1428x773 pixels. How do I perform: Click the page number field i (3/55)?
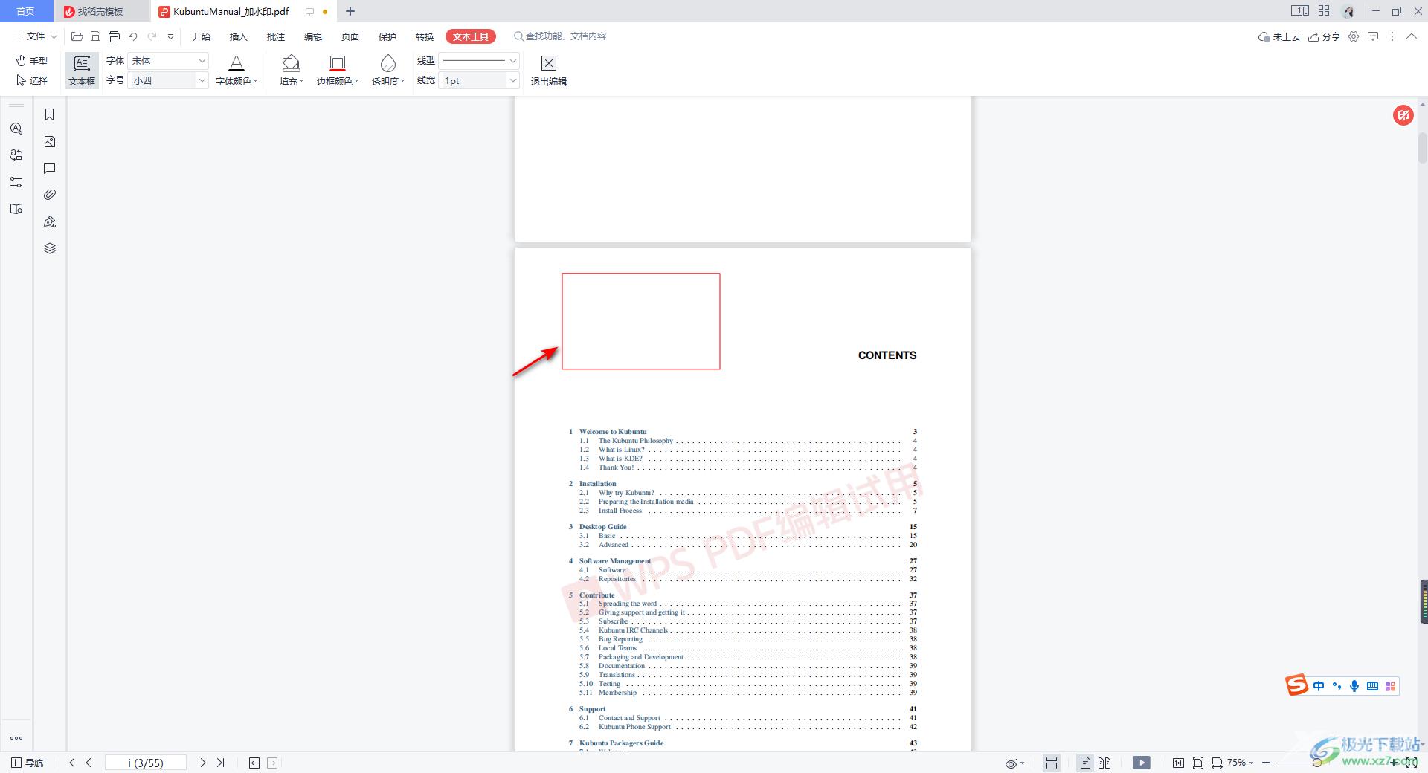(146, 763)
